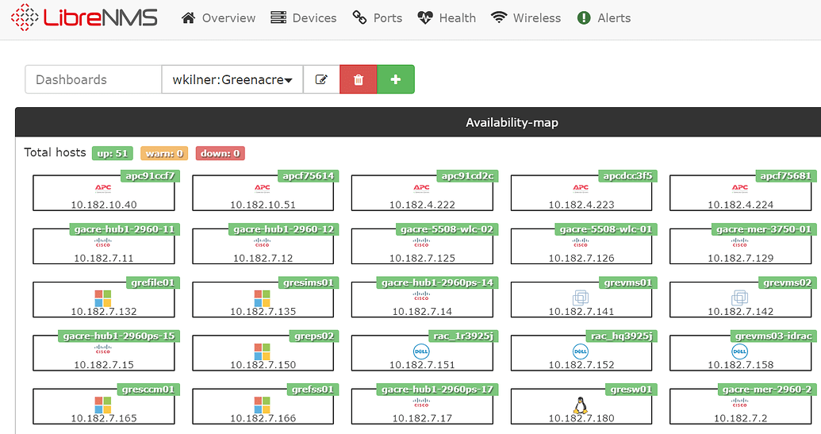Viewport: 821px width, 434px height.
Task: Add new dashboard with green plus
Action: click(396, 79)
